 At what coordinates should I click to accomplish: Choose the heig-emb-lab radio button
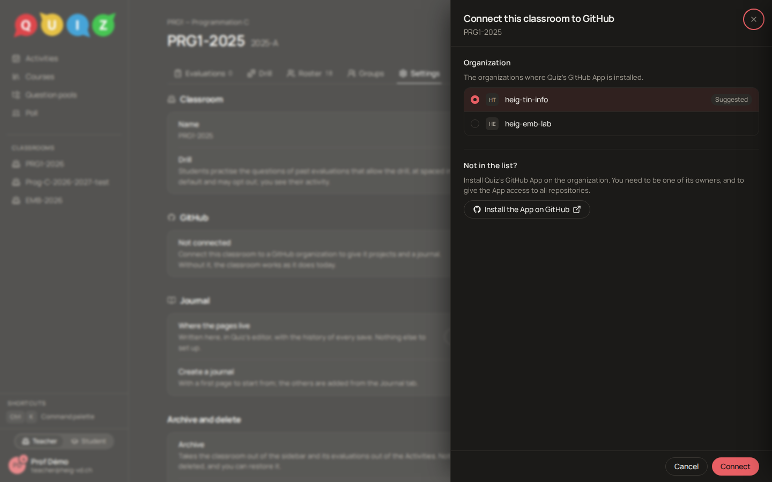(x=475, y=124)
